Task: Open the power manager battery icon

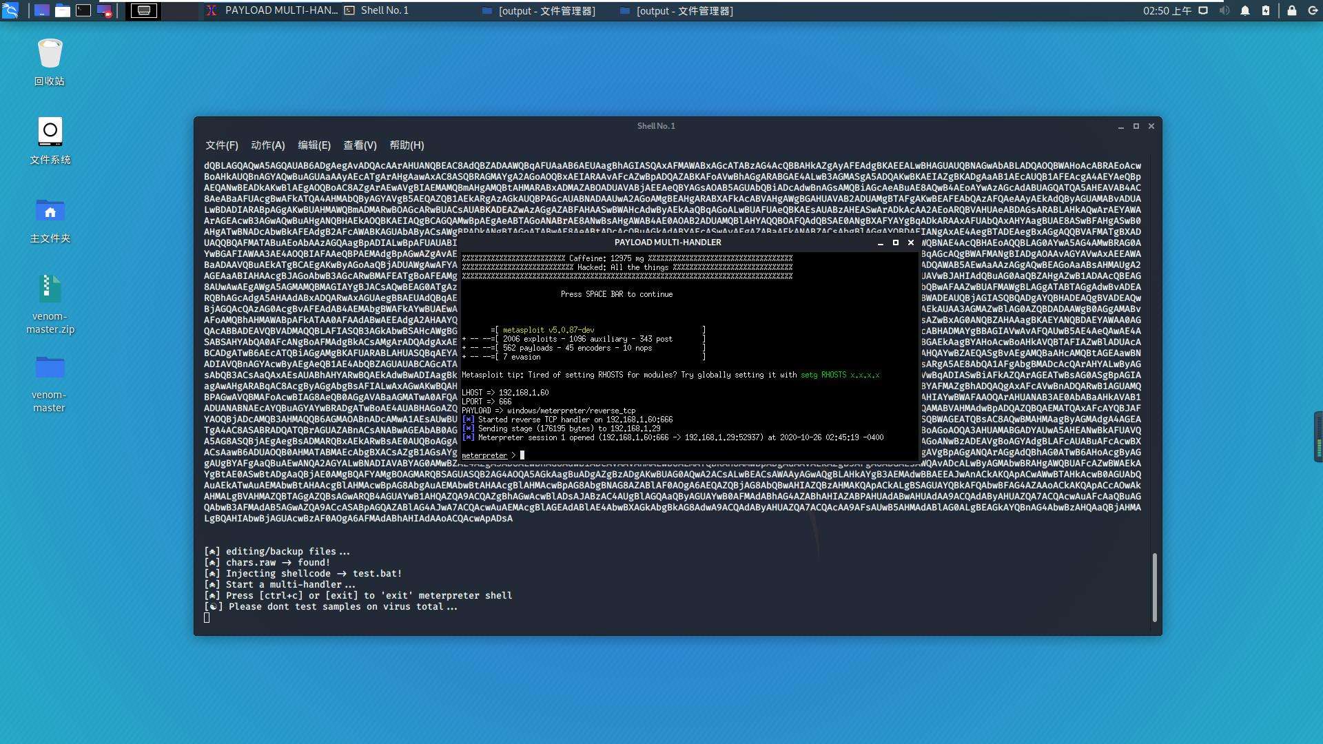Action: (x=1266, y=10)
